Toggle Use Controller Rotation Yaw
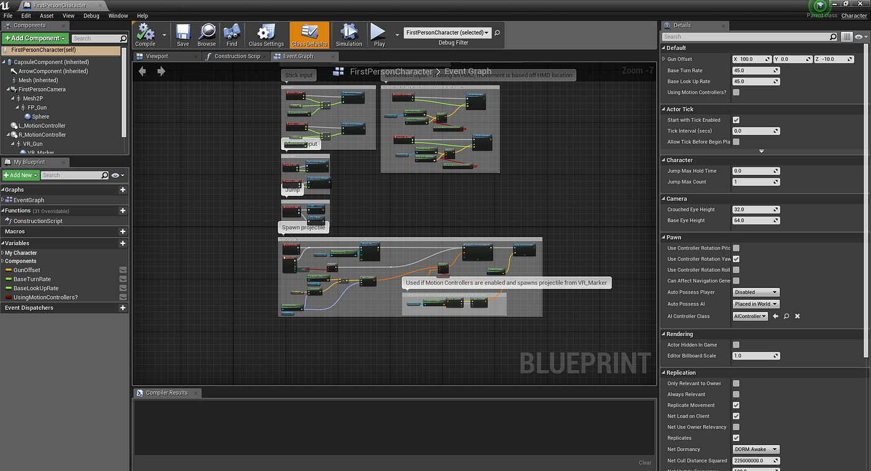Image resolution: width=871 pixels, height=471 pixels. pos(736,259)
